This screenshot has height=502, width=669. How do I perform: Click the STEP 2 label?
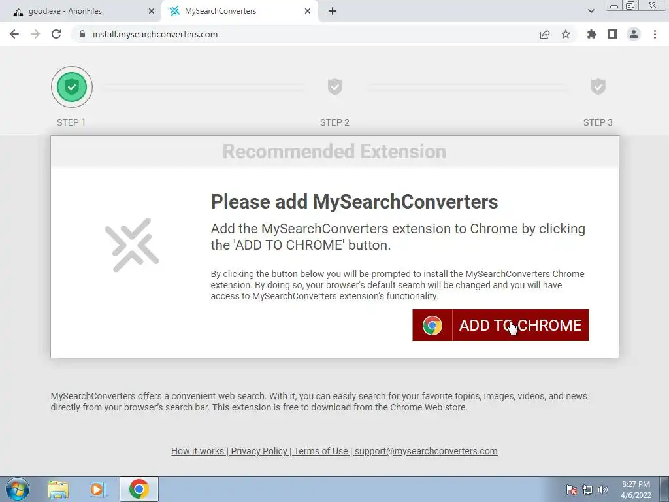(334, 122)
